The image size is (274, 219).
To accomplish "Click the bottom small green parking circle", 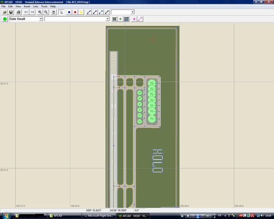I will tap(139, 121).
